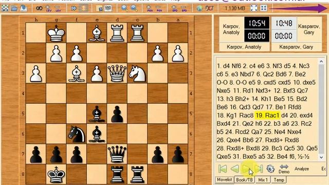Image resolution: width=329 pixels, height=185 pixels.
Task: Click the globe internet icon
Action: (199, 8)
